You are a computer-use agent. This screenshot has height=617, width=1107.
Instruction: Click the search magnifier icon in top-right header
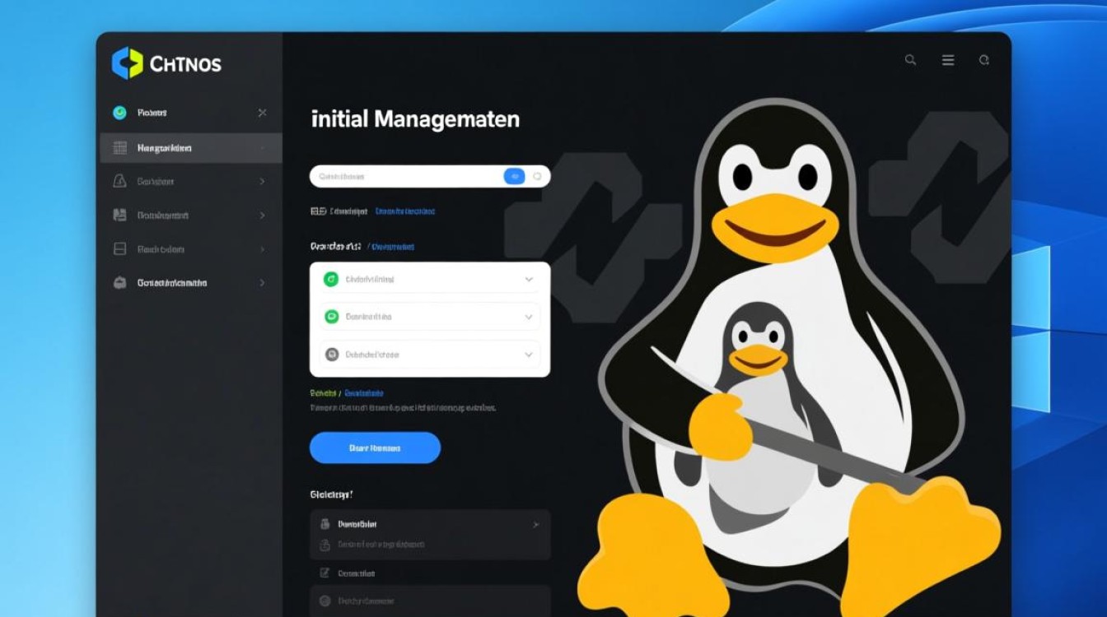[910, 60]
